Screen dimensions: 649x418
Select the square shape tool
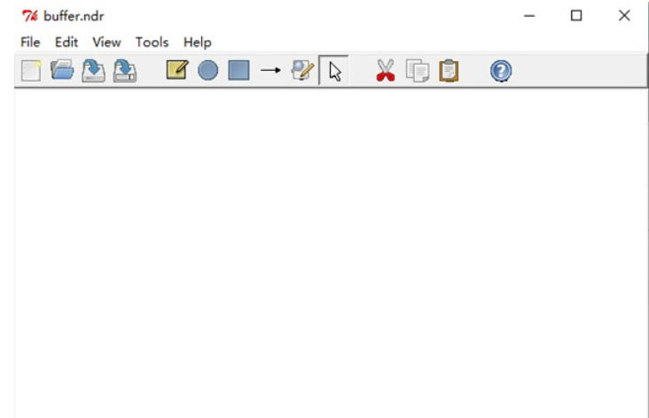(x=238, y=71)
